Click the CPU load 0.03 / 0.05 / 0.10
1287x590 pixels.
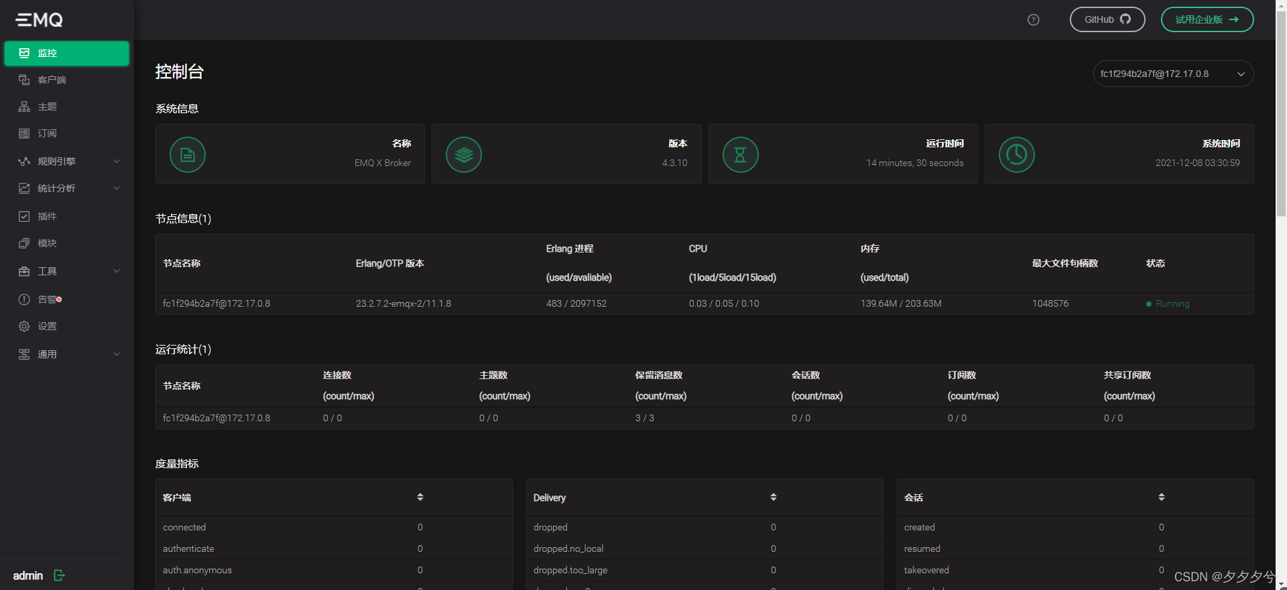tap(724, 303)
